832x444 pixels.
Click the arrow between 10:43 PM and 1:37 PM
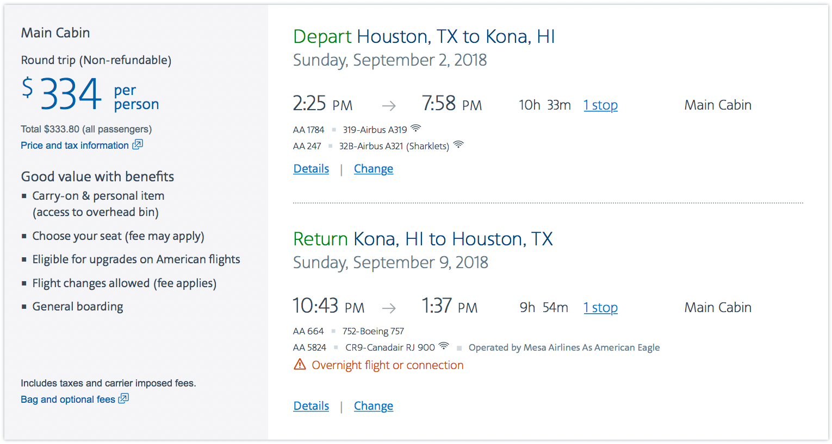tap(389, 308)
